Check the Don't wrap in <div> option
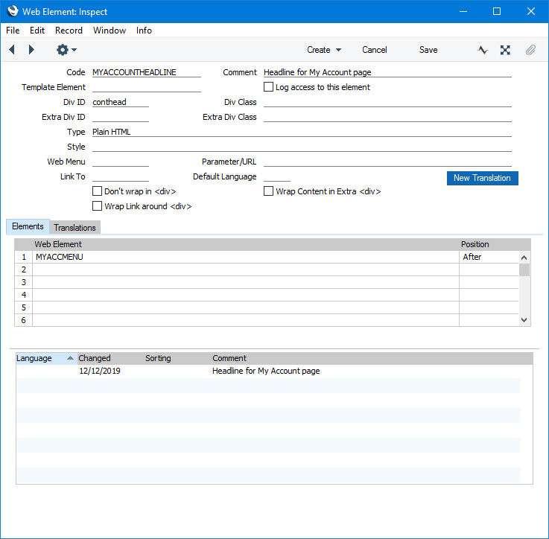This screenshot has width=549, height=539. pyautogui.click(x=97, y=191)
